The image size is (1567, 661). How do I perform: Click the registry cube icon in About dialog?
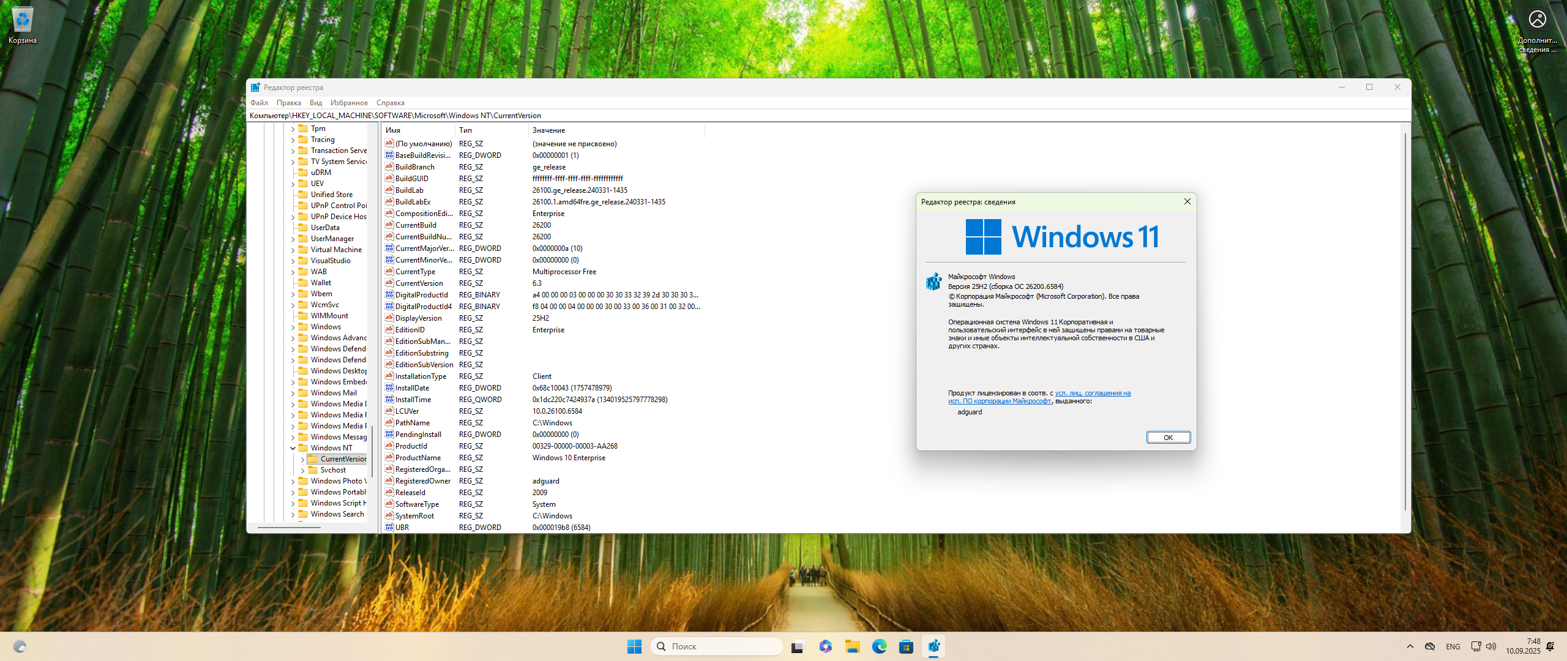click(x=933, y=282)
